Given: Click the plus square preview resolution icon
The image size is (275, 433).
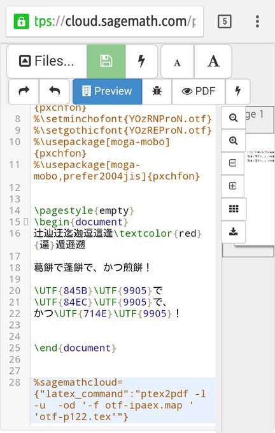Looking at the screenshot, I should coord(233,186).
